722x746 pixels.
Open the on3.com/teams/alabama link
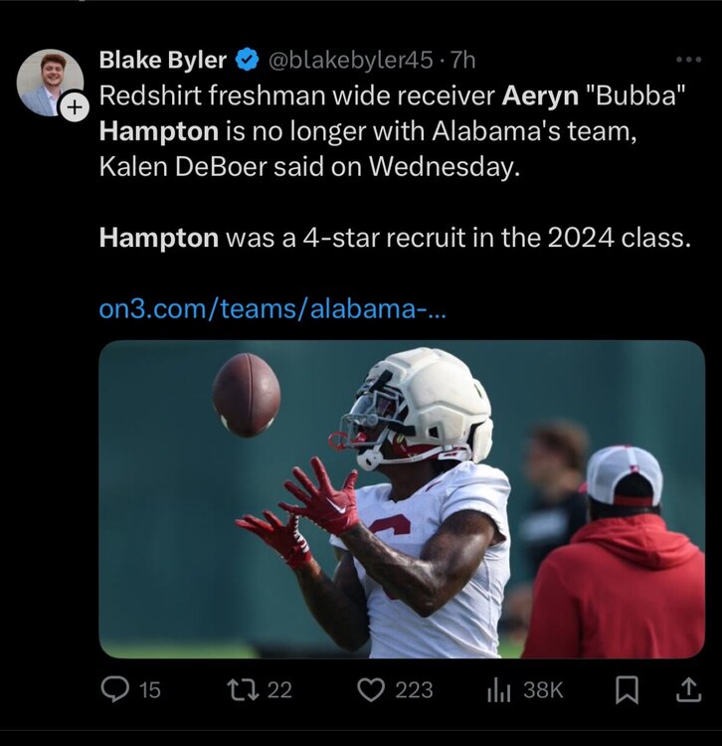pyautogui.click(x=273, y=308)
